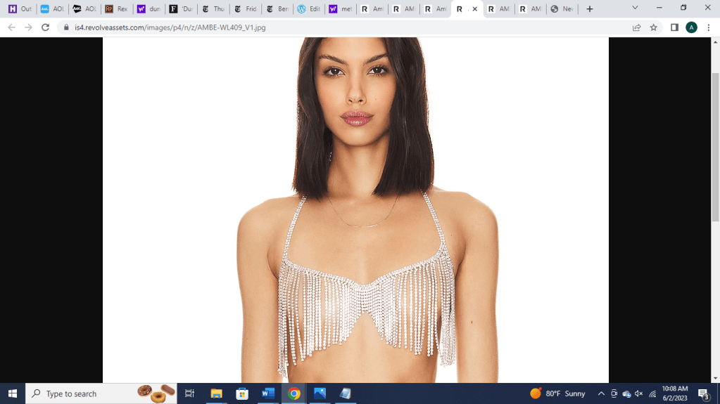Viewport: 720px width, 404px height.
Task: Show hidden system tray icons
Action: (601, 393)
